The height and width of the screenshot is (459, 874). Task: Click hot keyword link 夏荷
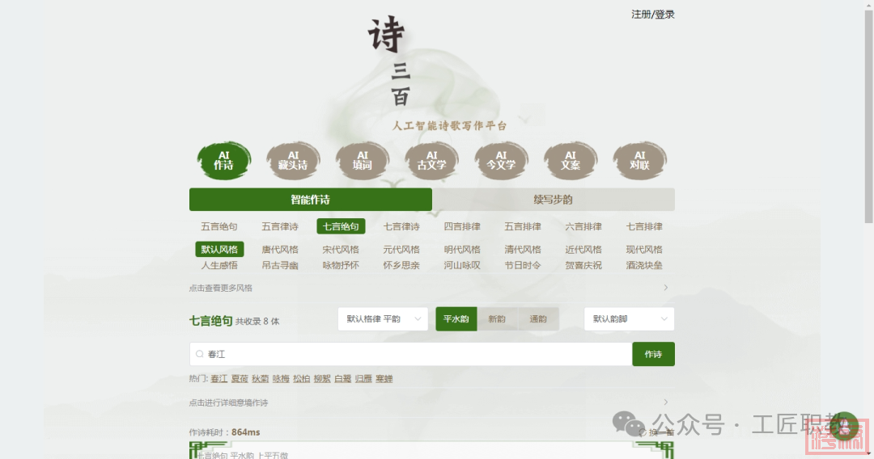tap(240, 379)
